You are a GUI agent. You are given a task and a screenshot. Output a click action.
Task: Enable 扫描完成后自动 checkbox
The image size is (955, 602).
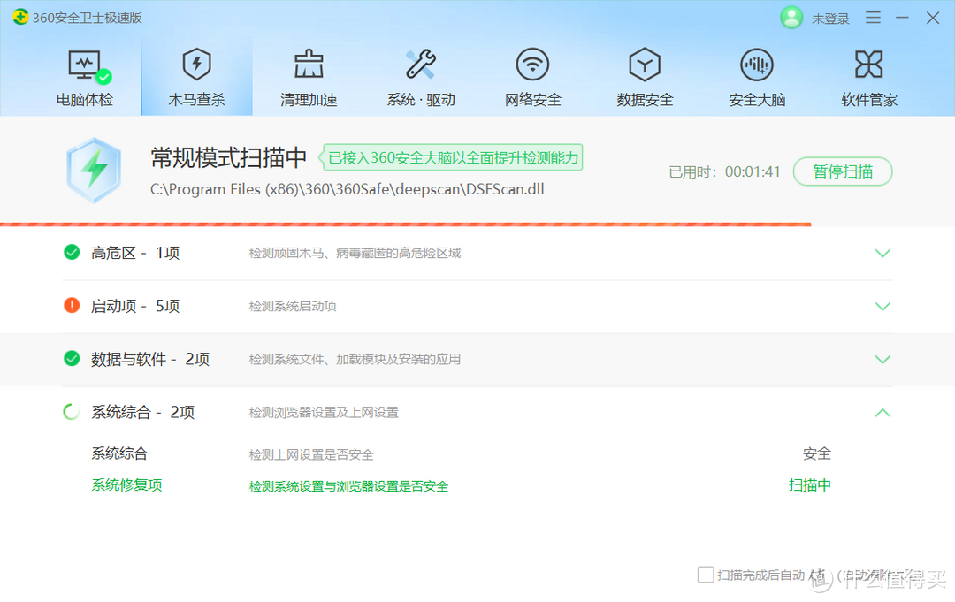[x=706, y=574]
